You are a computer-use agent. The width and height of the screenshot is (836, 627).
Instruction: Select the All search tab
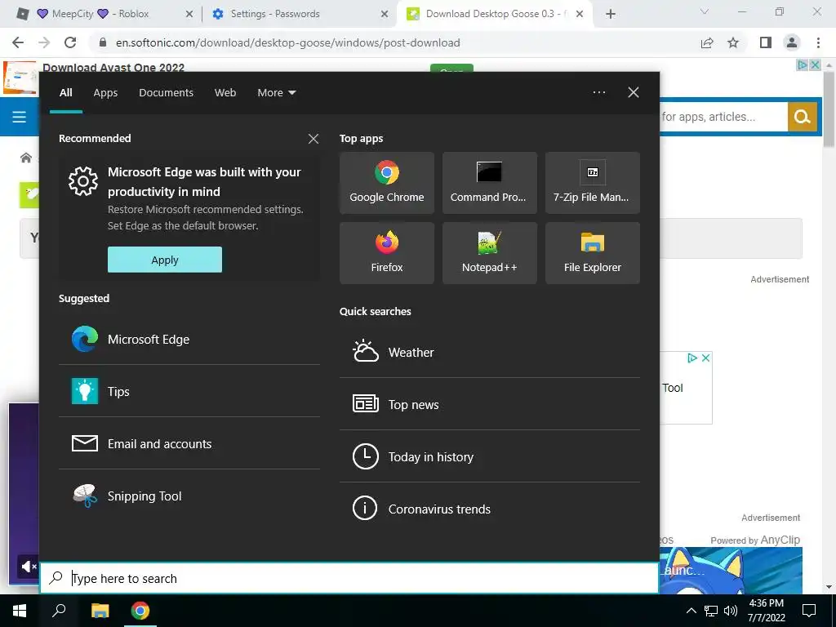point(66,93)
